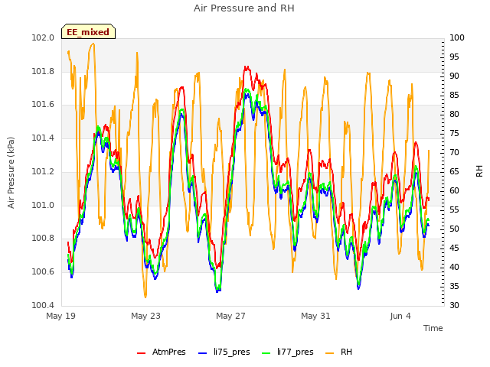Select the red AtmPres legend color marker
This screenshot has height=367, width=490.
click(141, 353)
